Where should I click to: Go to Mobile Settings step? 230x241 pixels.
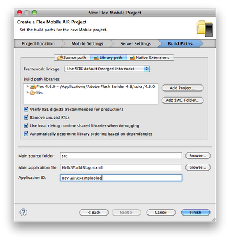88,43
